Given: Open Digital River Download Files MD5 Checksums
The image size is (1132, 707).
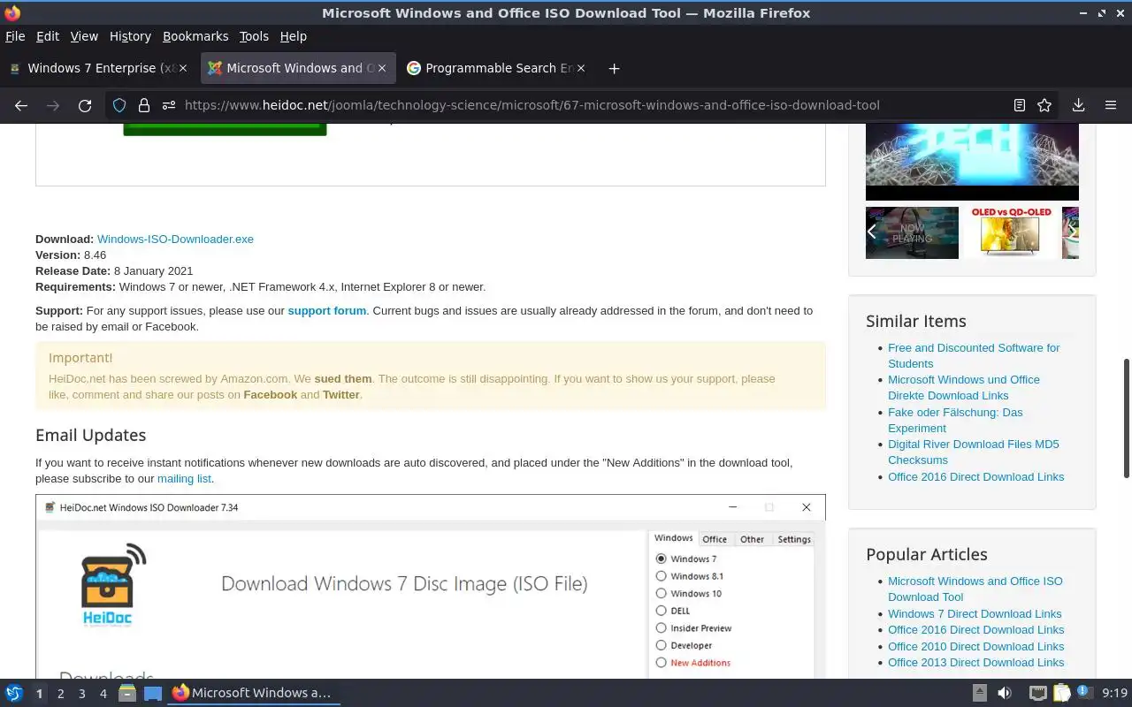Looking at the screenshot, I should coord(973,452).
